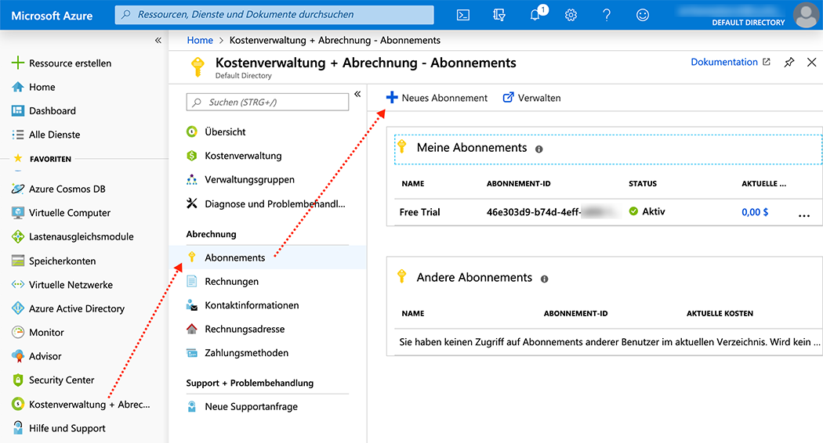Click the Virtuelle Netzwerke icon
The image size is (823, 443).
tap(18, 285)
